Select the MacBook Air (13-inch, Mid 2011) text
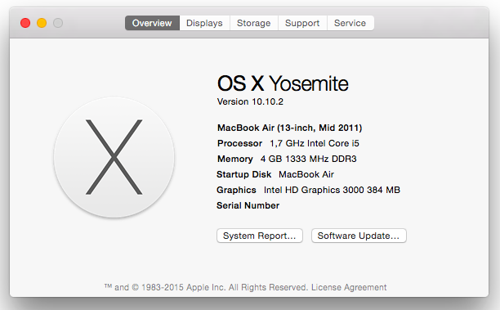This screenshot has height=310, width=500. [x=289, y=128]
